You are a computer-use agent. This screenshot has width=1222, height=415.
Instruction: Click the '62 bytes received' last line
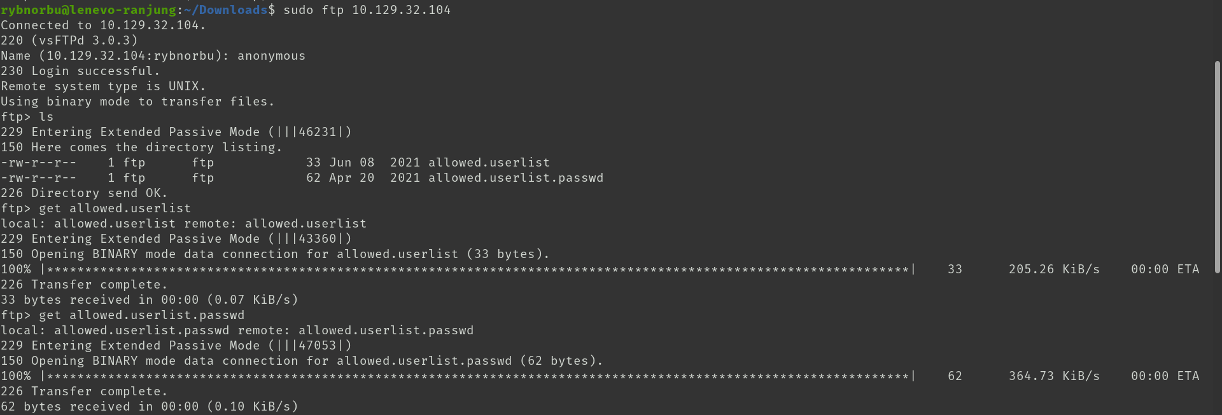pyautogui.click(x=149, y=407)
